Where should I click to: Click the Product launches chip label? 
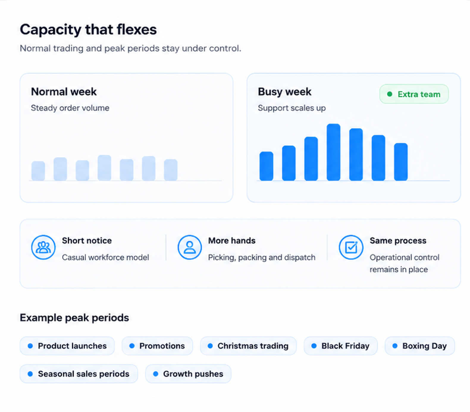click(72, 346)
